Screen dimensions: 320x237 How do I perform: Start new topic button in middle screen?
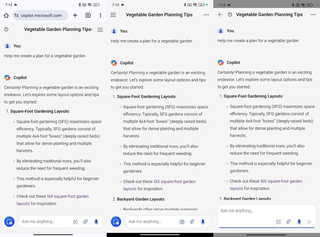click(116, 222)
